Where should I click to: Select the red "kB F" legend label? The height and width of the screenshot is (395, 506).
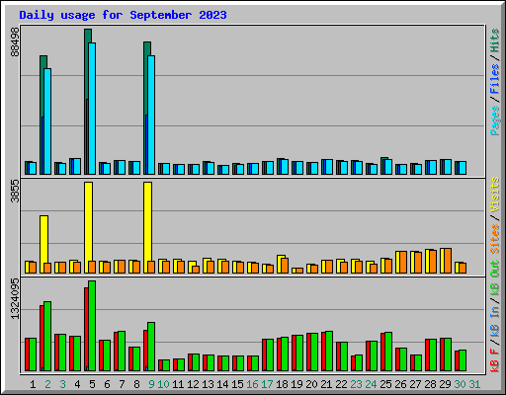[x=495, y=360]
